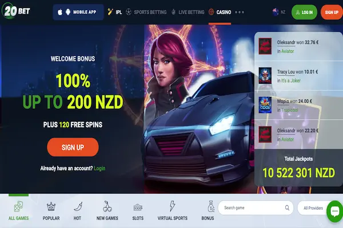Select the Bonus money bag icon
This screenshot has width=343, height=228.
pyautogui.click(x=210, y=206)
